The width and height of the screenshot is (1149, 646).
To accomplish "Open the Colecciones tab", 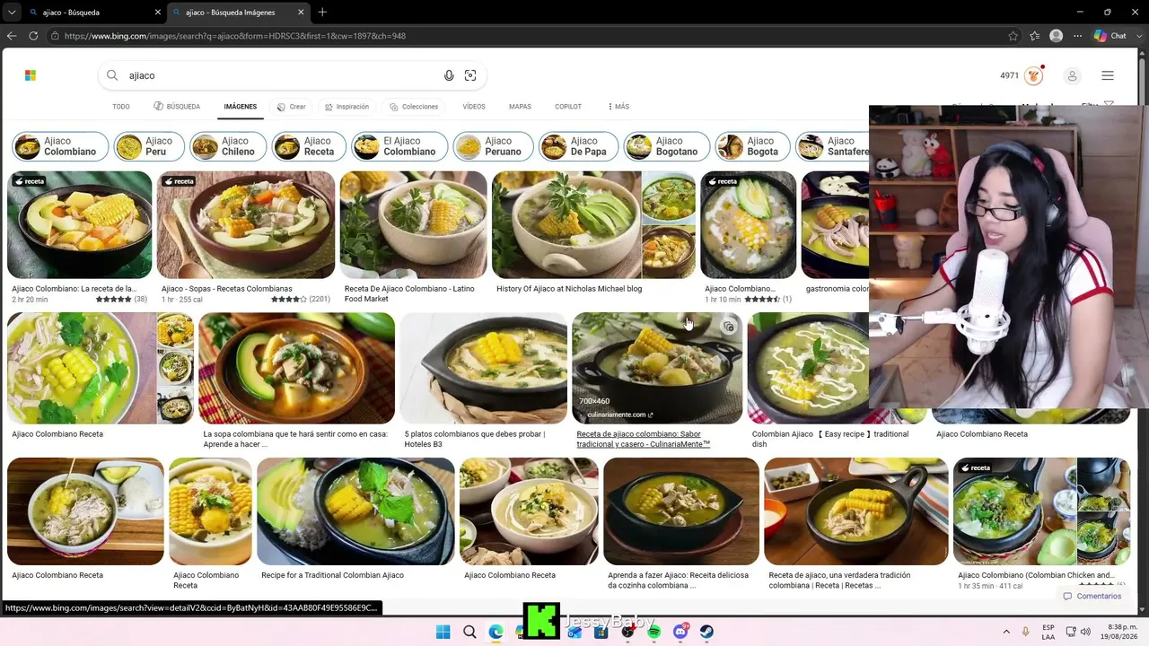I will [414, 107].
